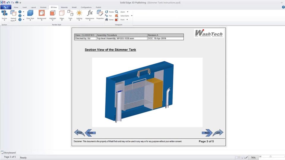Switch to the Materials tab
The height and width of the screenshot is (160, 285).
coord(64,7)
